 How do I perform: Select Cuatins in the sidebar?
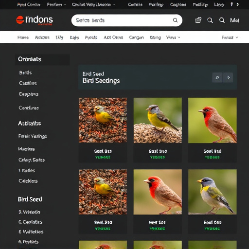[28, 83]
